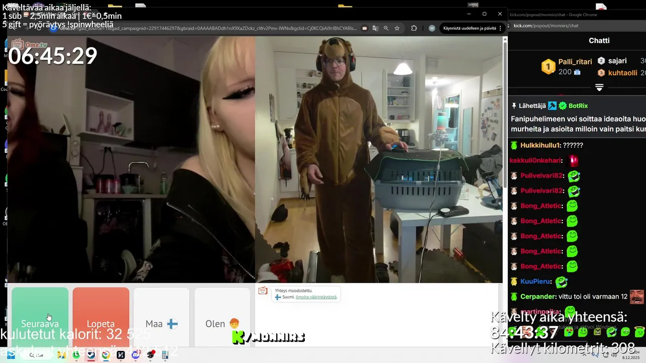This screenshot has width=646, height=363.
Task: Click the Hulkkihullu1 green avatar badge
Action: point(514,145)
